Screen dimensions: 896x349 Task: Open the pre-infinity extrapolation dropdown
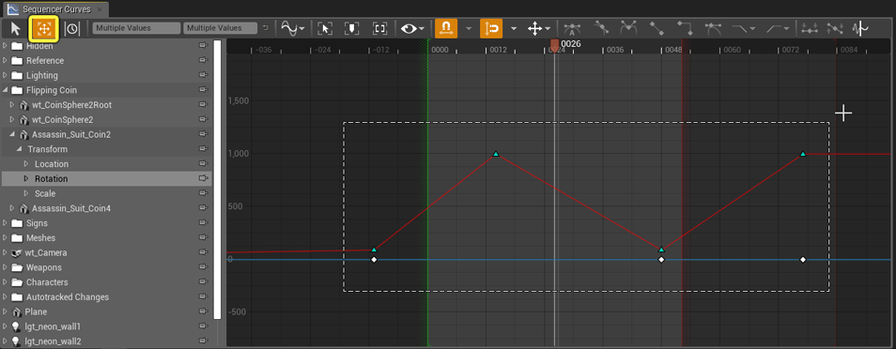744,28
